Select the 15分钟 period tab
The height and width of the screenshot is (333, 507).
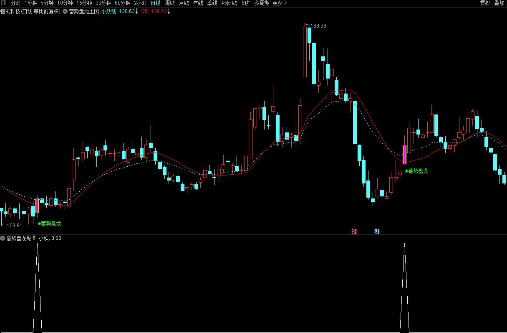pos(84,3)
